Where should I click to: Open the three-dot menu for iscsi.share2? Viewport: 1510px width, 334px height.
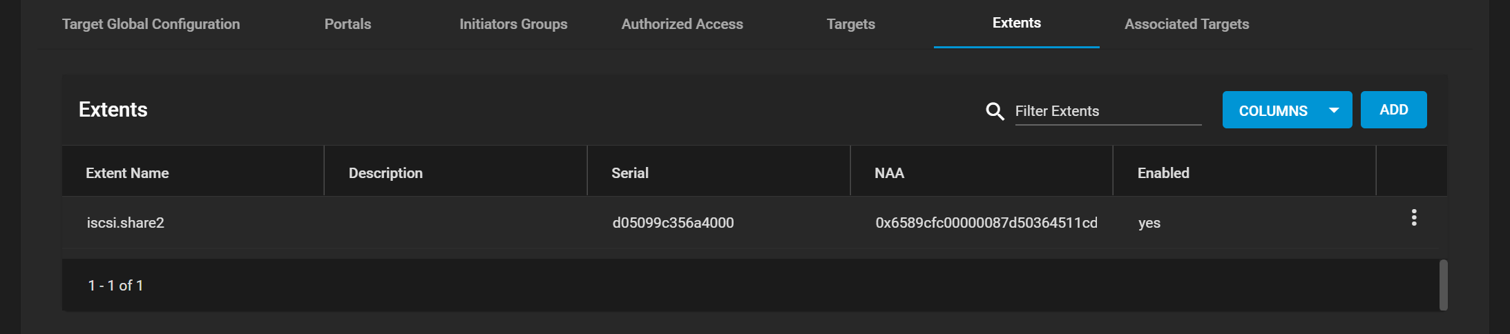coord(1414,217)
